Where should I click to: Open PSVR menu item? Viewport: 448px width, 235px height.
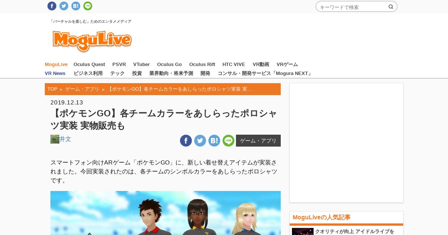pyautogui.click(x=119, y=65)
